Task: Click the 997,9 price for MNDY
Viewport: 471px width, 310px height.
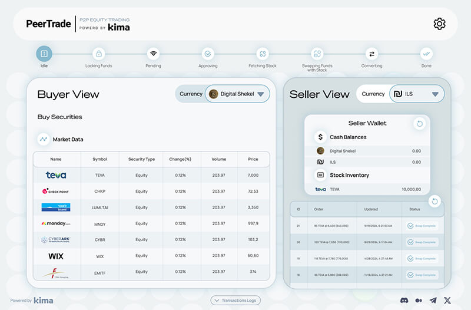Action: [x=253, y=223]
